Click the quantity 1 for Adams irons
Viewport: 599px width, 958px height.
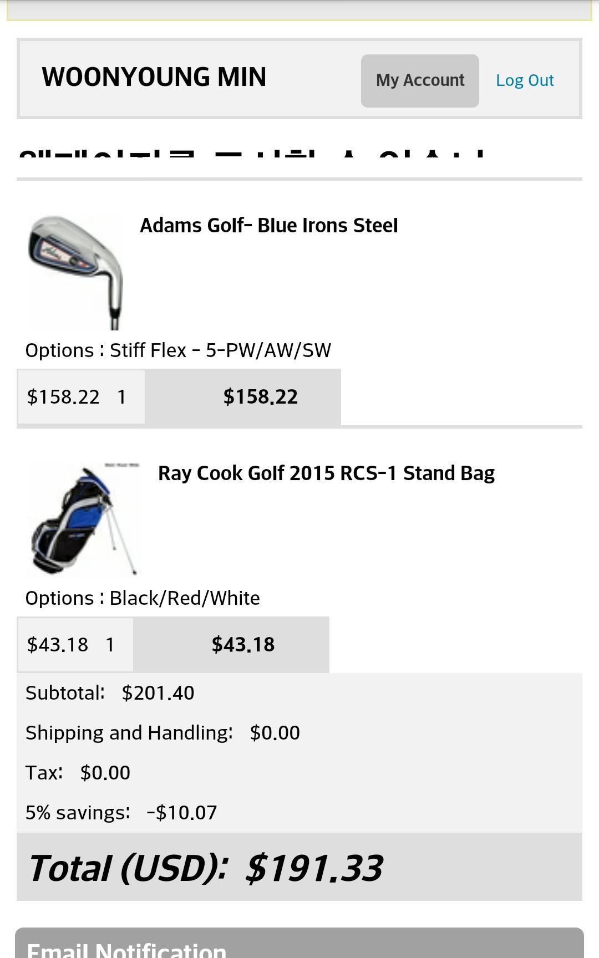[x=122, y=397]
